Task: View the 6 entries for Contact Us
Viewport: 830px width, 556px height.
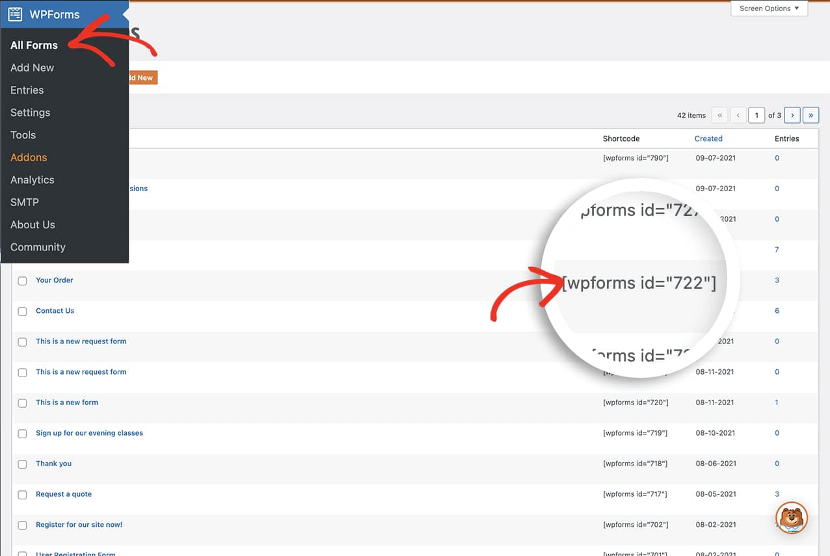Action: click(x=777, y=311)
